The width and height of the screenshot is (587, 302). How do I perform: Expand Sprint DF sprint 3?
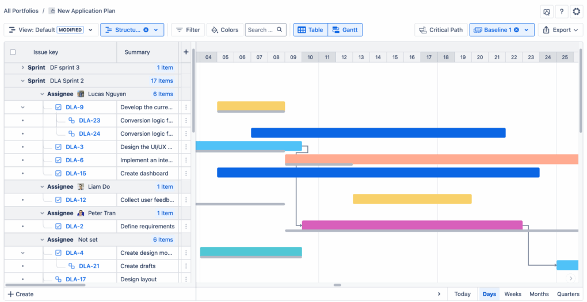23,68
